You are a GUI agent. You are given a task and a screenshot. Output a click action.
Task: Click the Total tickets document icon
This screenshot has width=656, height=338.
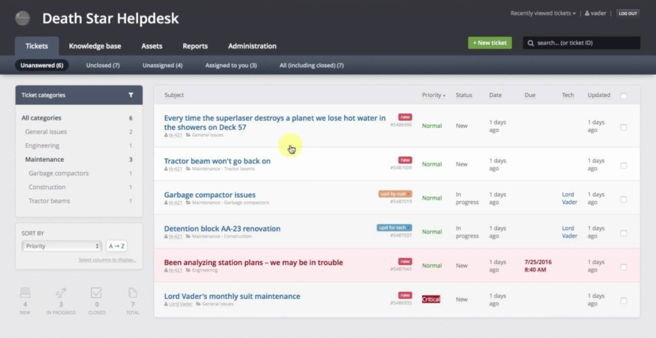pos(133,293)
